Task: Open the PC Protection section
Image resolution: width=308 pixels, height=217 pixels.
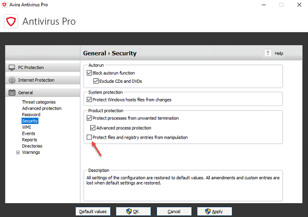Action: (43, 68)
